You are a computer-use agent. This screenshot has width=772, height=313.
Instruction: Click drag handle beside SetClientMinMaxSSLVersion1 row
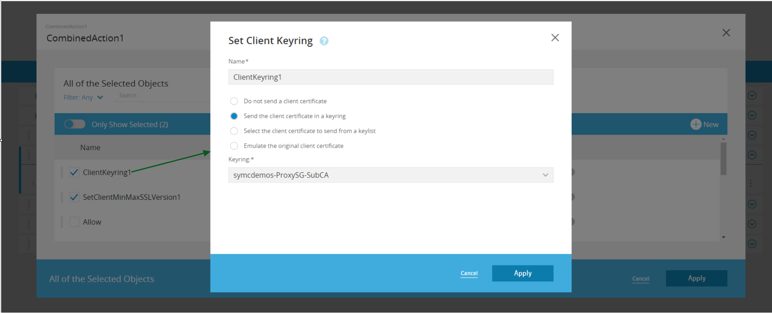point(62,197)
